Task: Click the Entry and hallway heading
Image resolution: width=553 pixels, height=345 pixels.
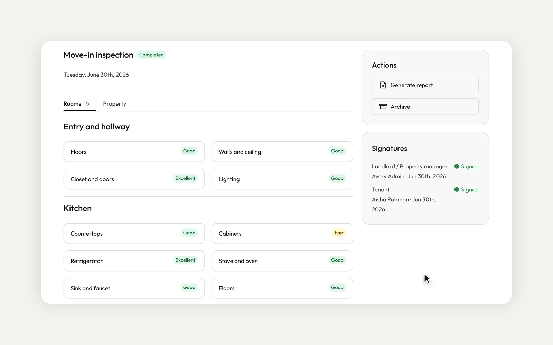Action: click(x=96, y=127)
